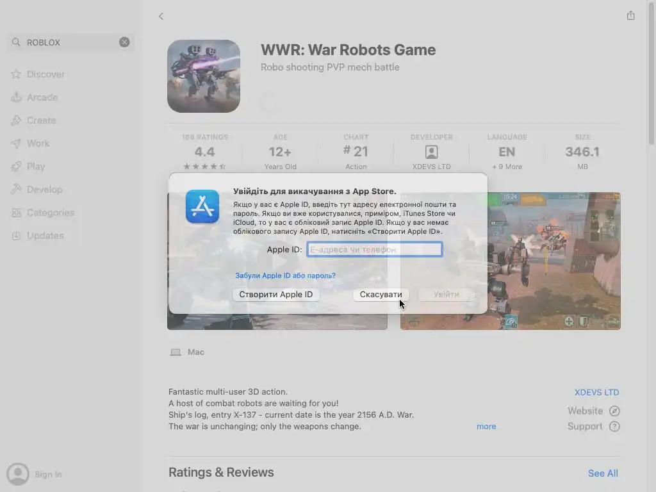Image resolution: width=656 pixels, height=492 pixels.
Task: Expand the description with more
Action: (x=486, y=426)
